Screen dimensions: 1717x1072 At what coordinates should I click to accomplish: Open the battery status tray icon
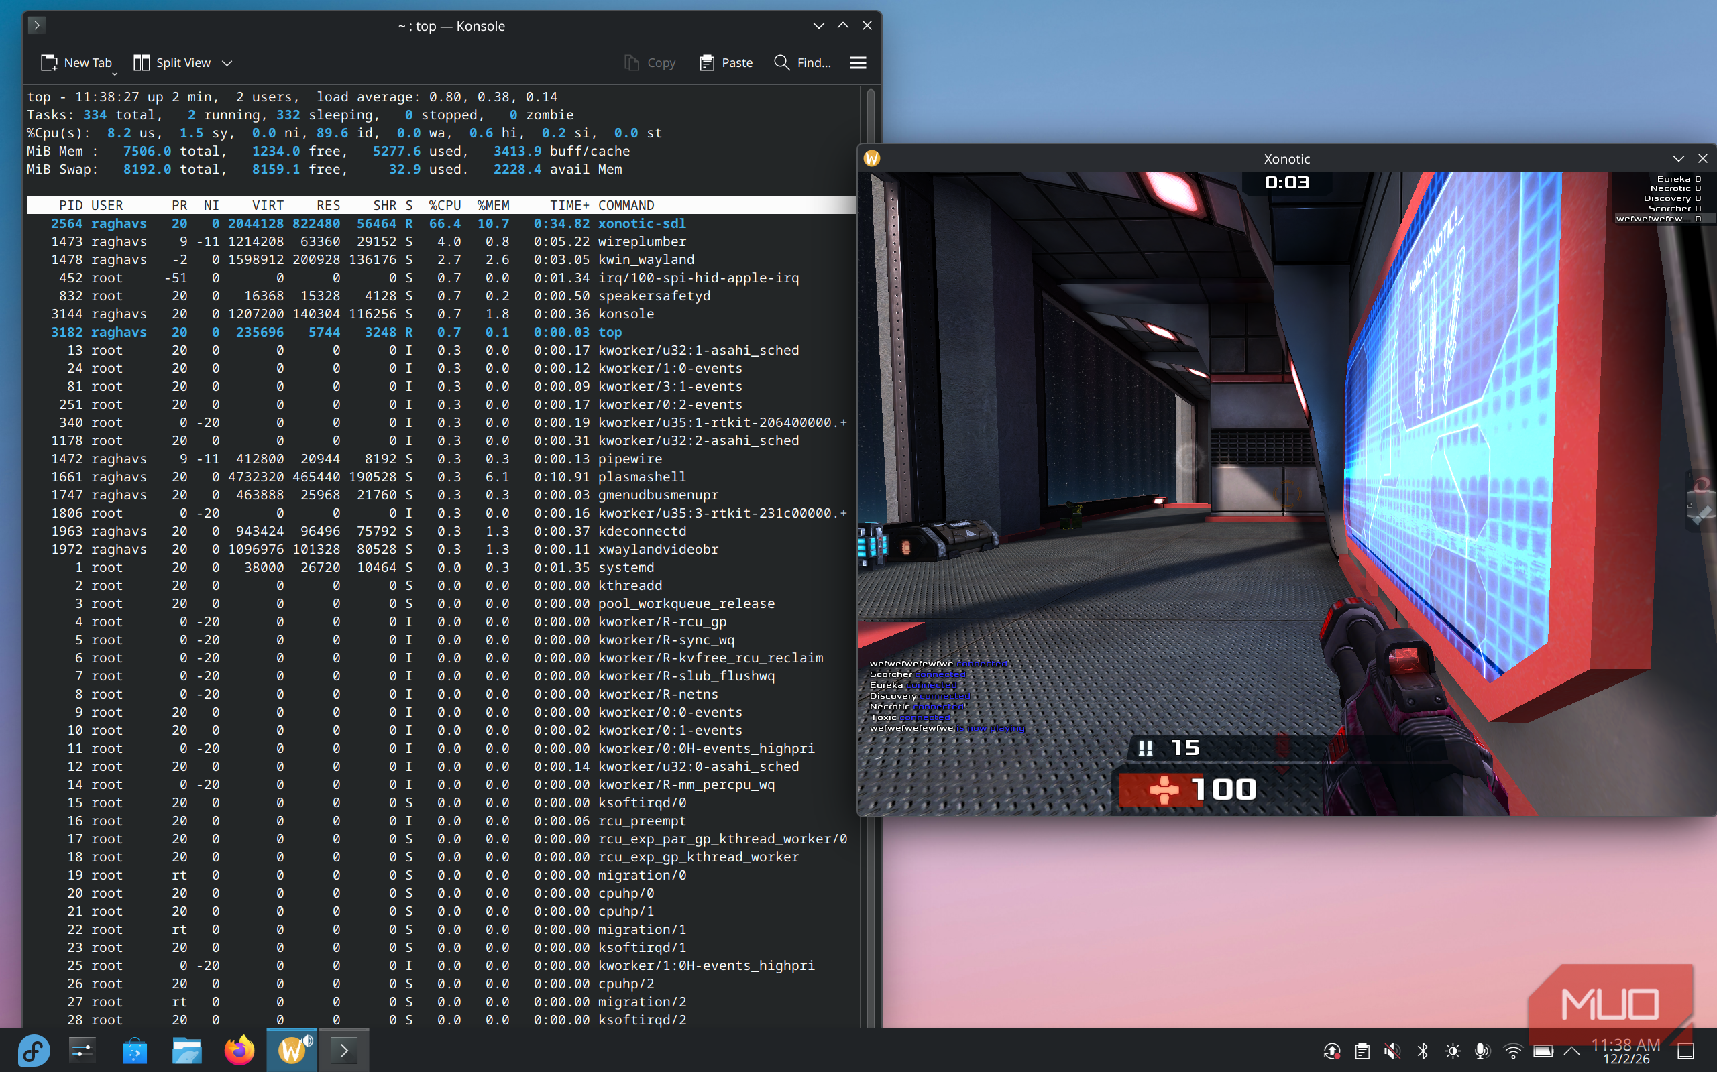1543,1051
